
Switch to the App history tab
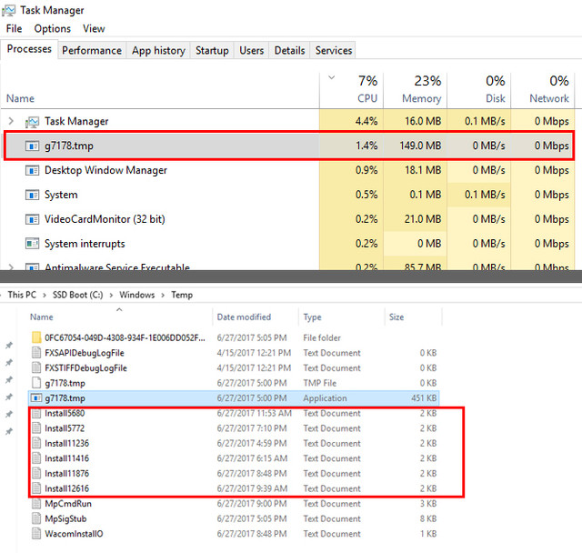point(158,50)
